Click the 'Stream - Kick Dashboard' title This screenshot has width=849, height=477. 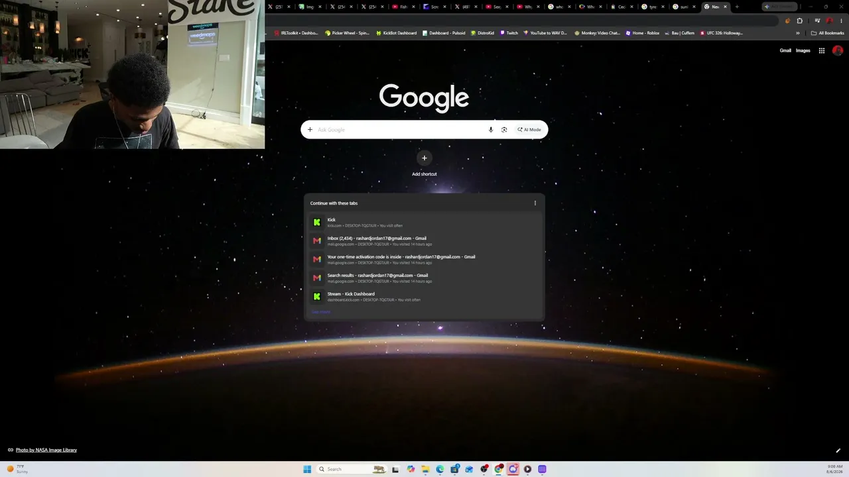351,294
